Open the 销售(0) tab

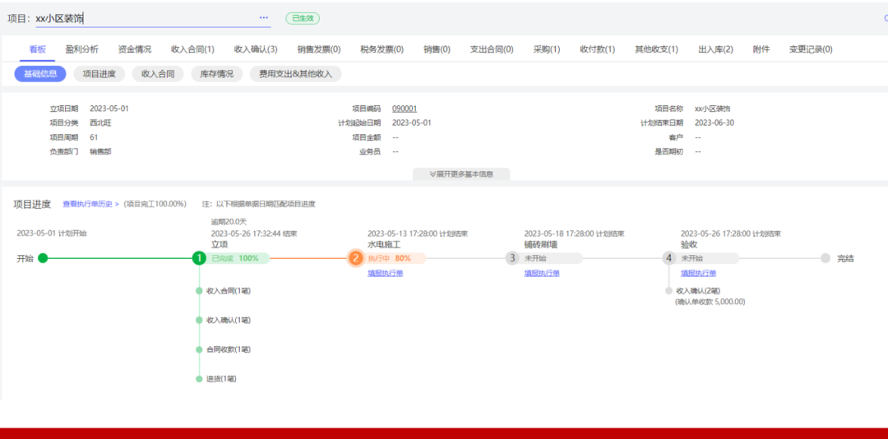[437, 49]
